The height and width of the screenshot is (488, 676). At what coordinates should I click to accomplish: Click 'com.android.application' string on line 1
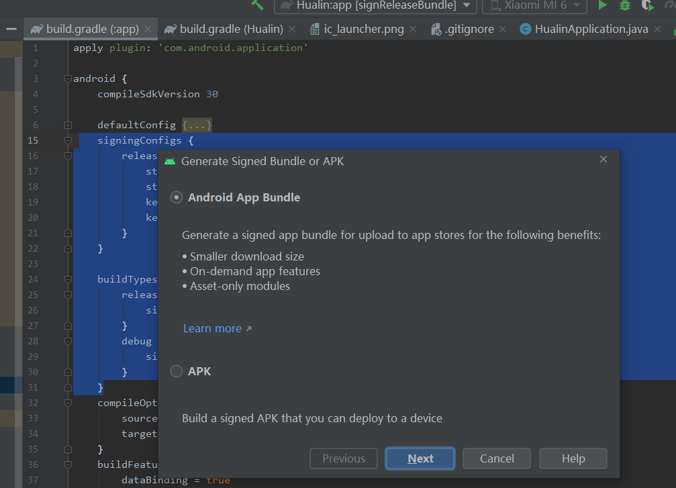(x=233, y=48)
